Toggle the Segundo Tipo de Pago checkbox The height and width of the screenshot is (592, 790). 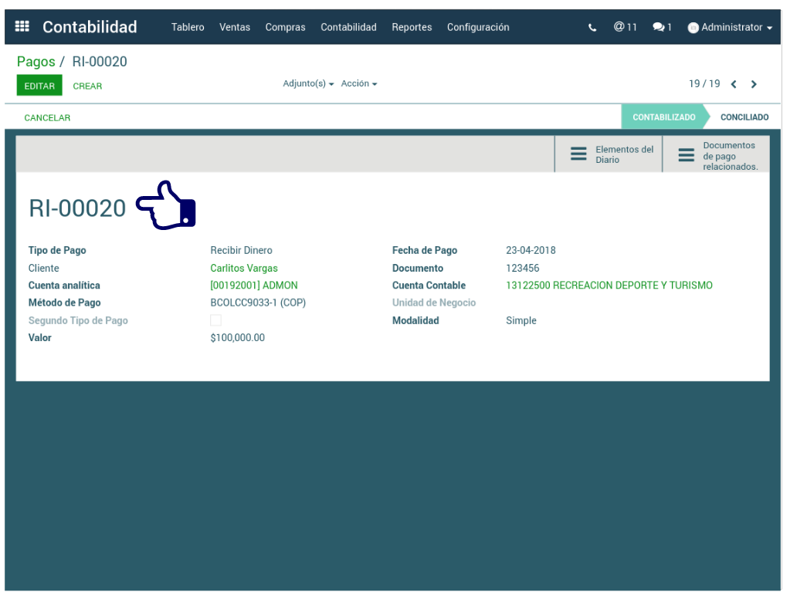click(216, 320)
